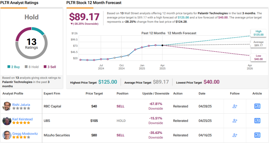Click Karl Keirstead's profile photo
The image size is (269, 143).
coord(7,121)
